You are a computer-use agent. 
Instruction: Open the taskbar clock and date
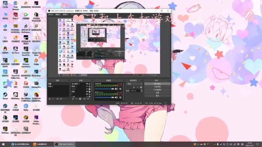250,144
